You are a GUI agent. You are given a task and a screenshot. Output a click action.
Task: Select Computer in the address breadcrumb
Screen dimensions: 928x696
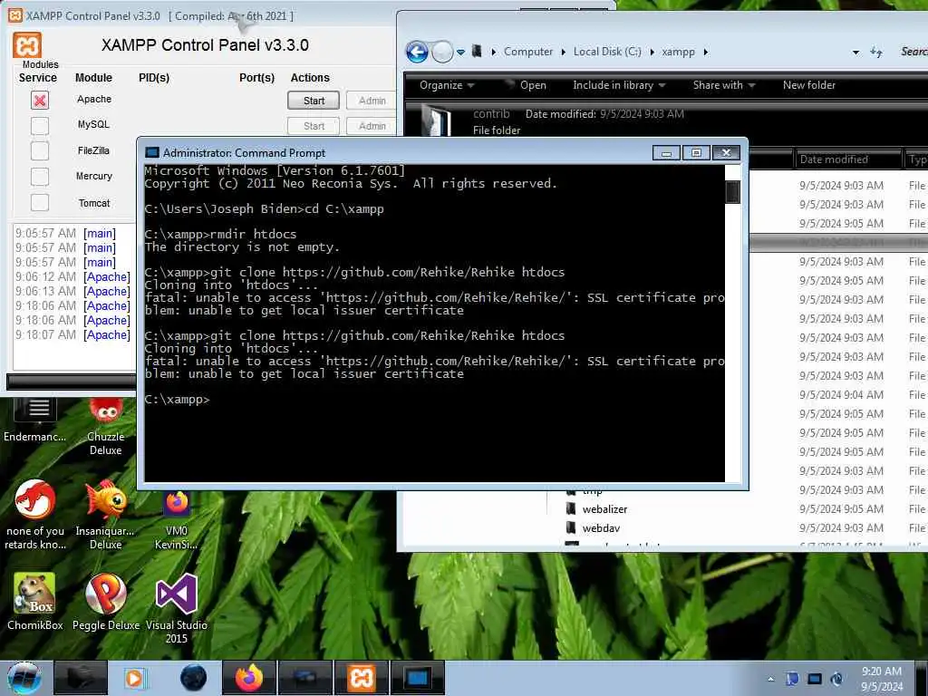(x=528, y=52)
